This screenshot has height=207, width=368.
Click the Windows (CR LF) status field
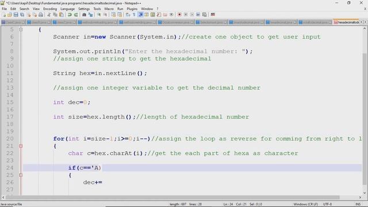pyautogui.click(x=305, y=204)
